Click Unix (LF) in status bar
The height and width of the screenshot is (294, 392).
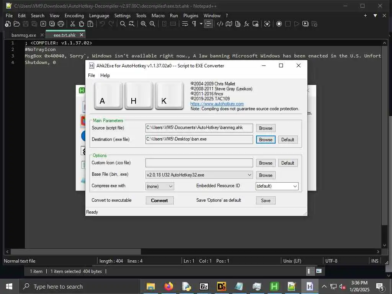pos(292,261)
